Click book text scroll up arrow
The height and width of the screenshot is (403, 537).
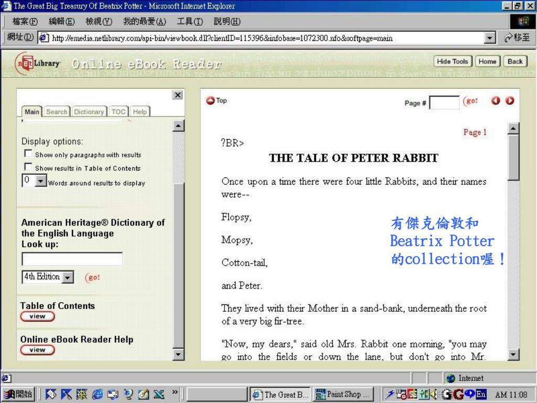513,129
